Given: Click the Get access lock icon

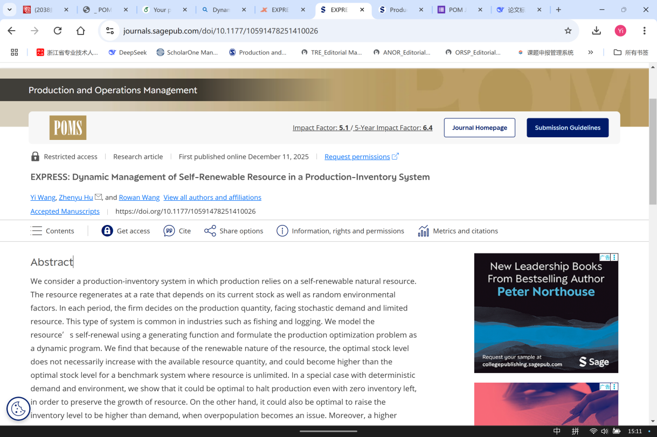Looking at the screenshot, I should (x=107, y=231).
